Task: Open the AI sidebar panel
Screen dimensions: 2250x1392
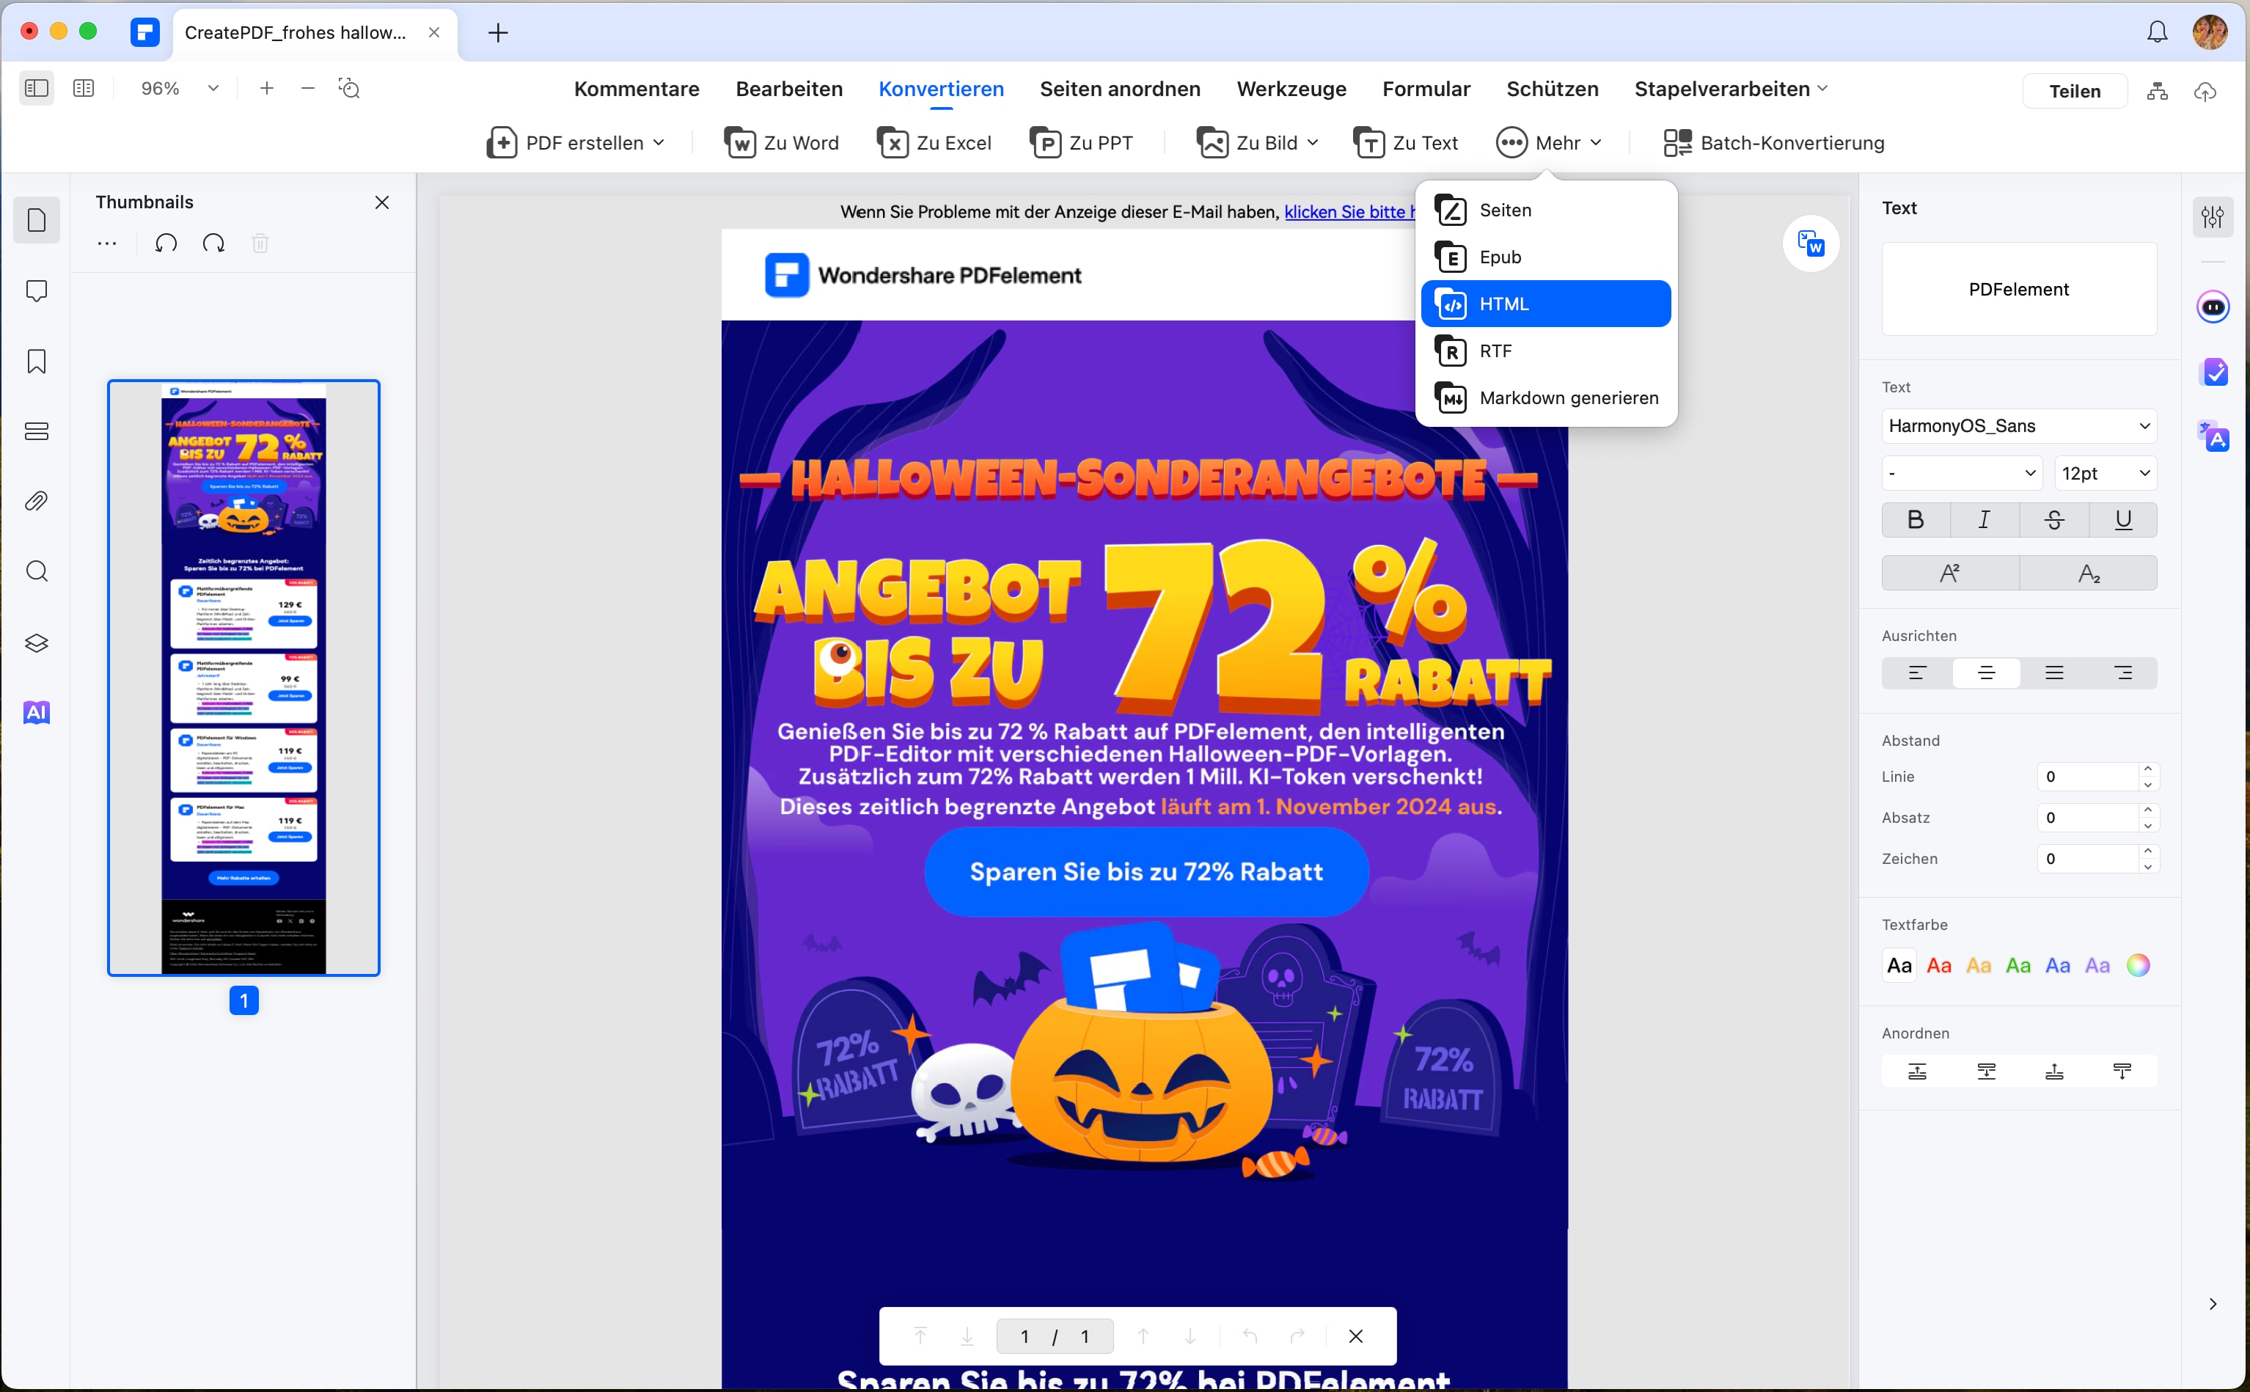Action: (x=37, y=713)
